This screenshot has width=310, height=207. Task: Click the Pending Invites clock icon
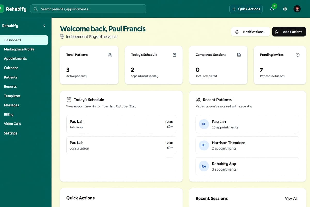(x=298, y=55)
